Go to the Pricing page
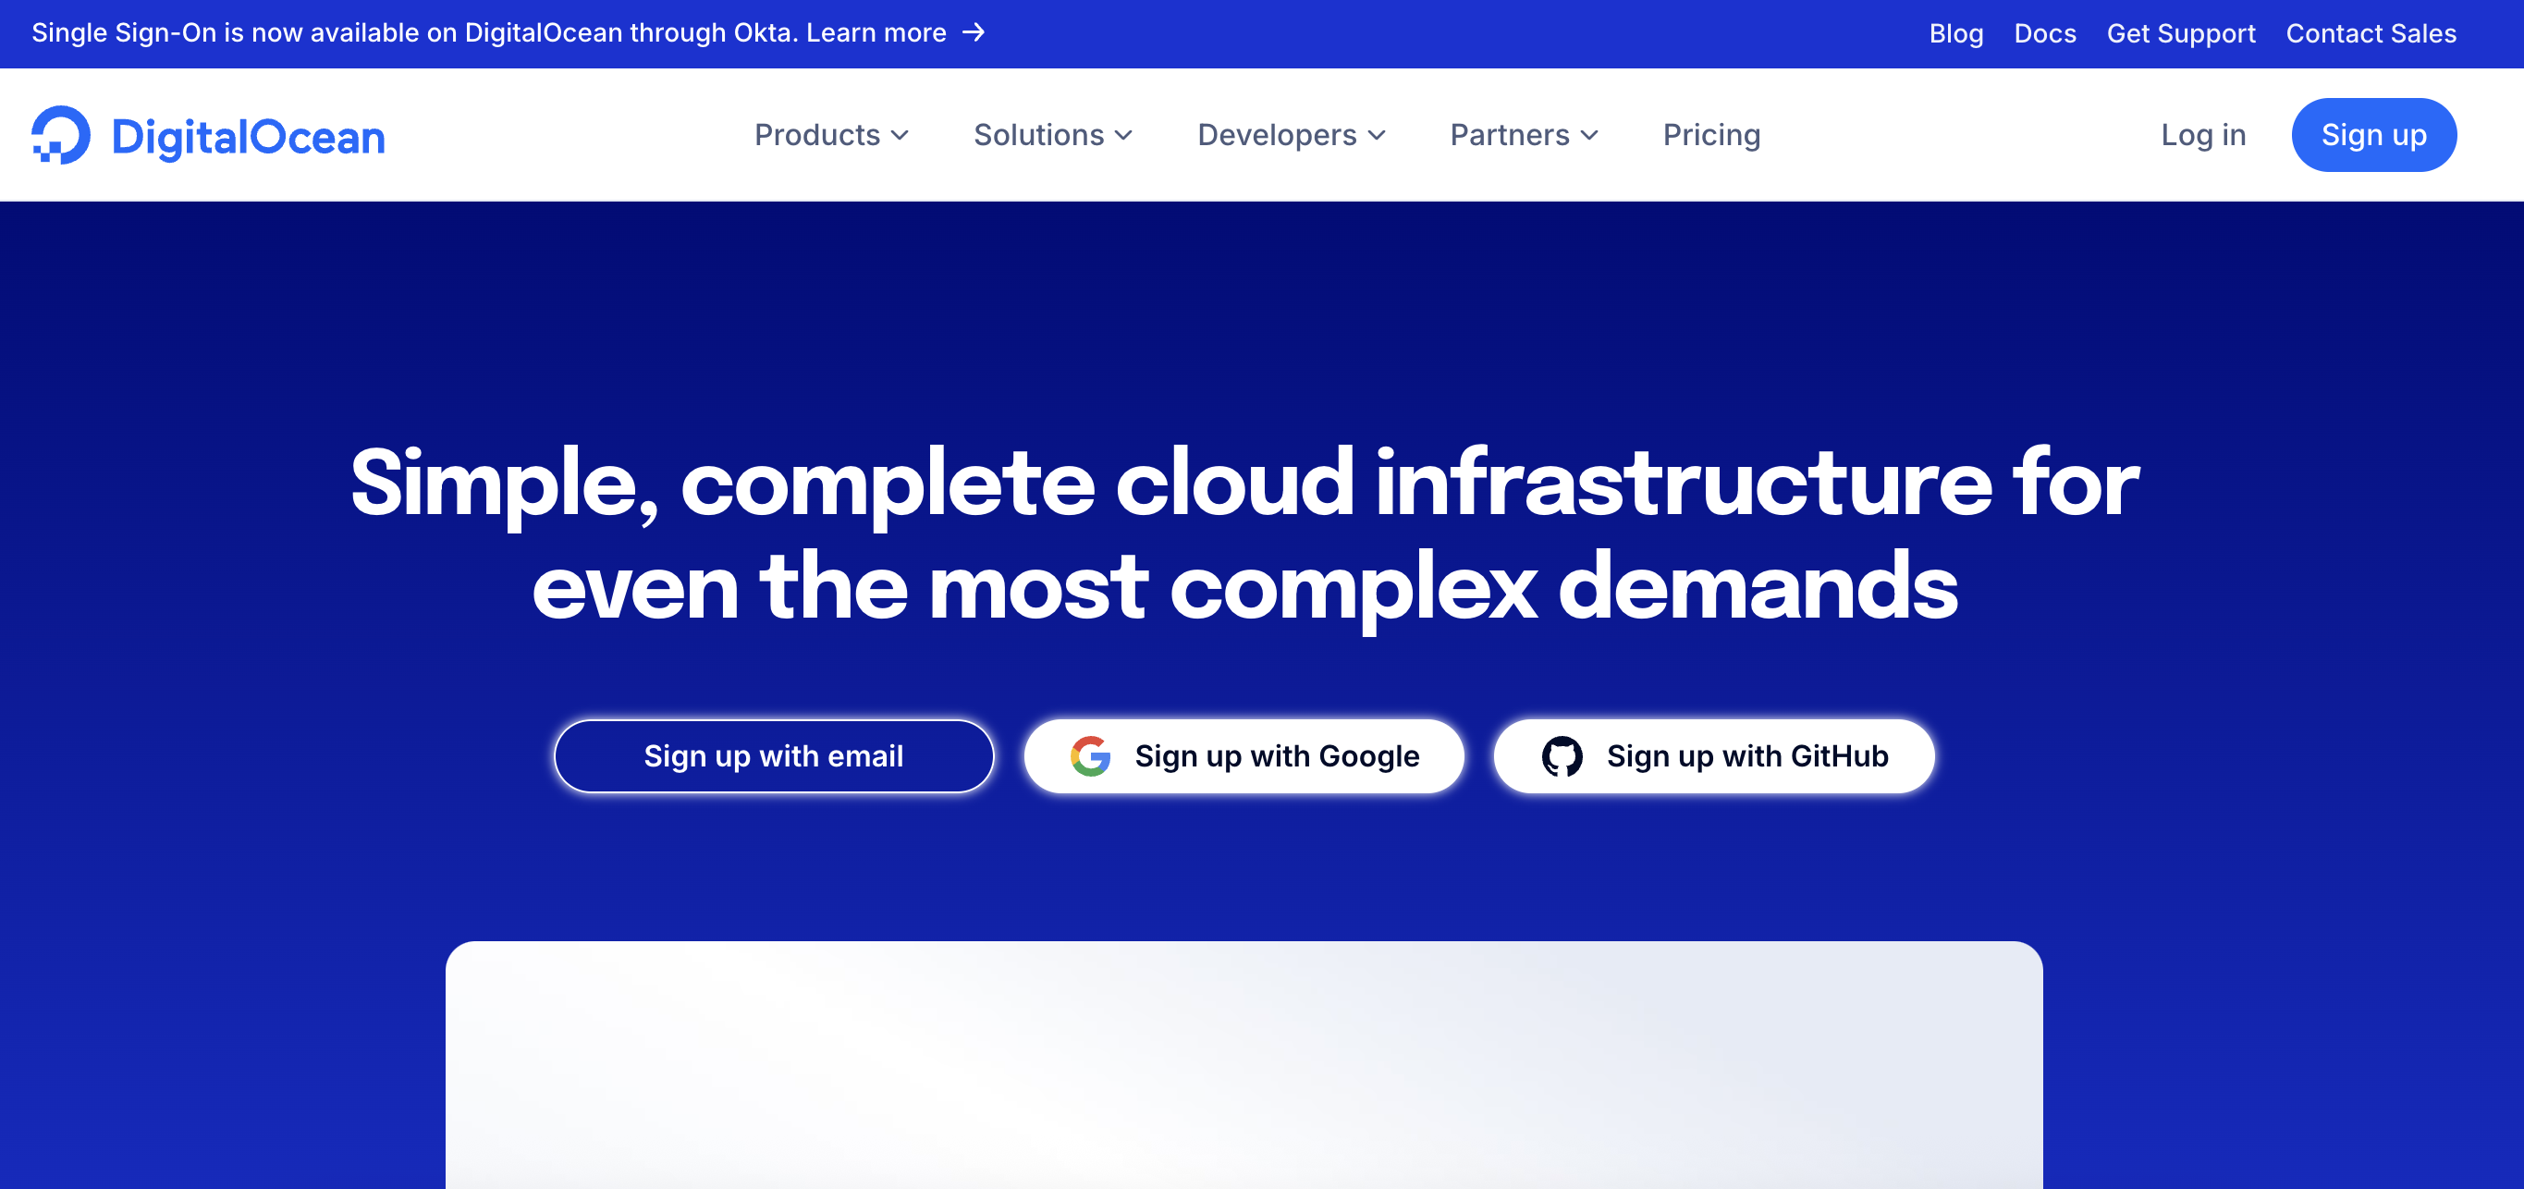 (1710, 135)
